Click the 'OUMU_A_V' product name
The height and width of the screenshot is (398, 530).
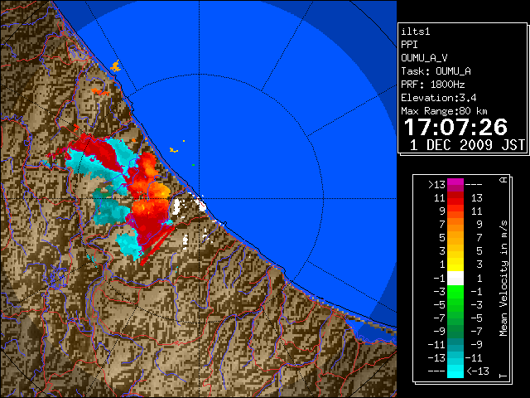click(x=424, y=58)
